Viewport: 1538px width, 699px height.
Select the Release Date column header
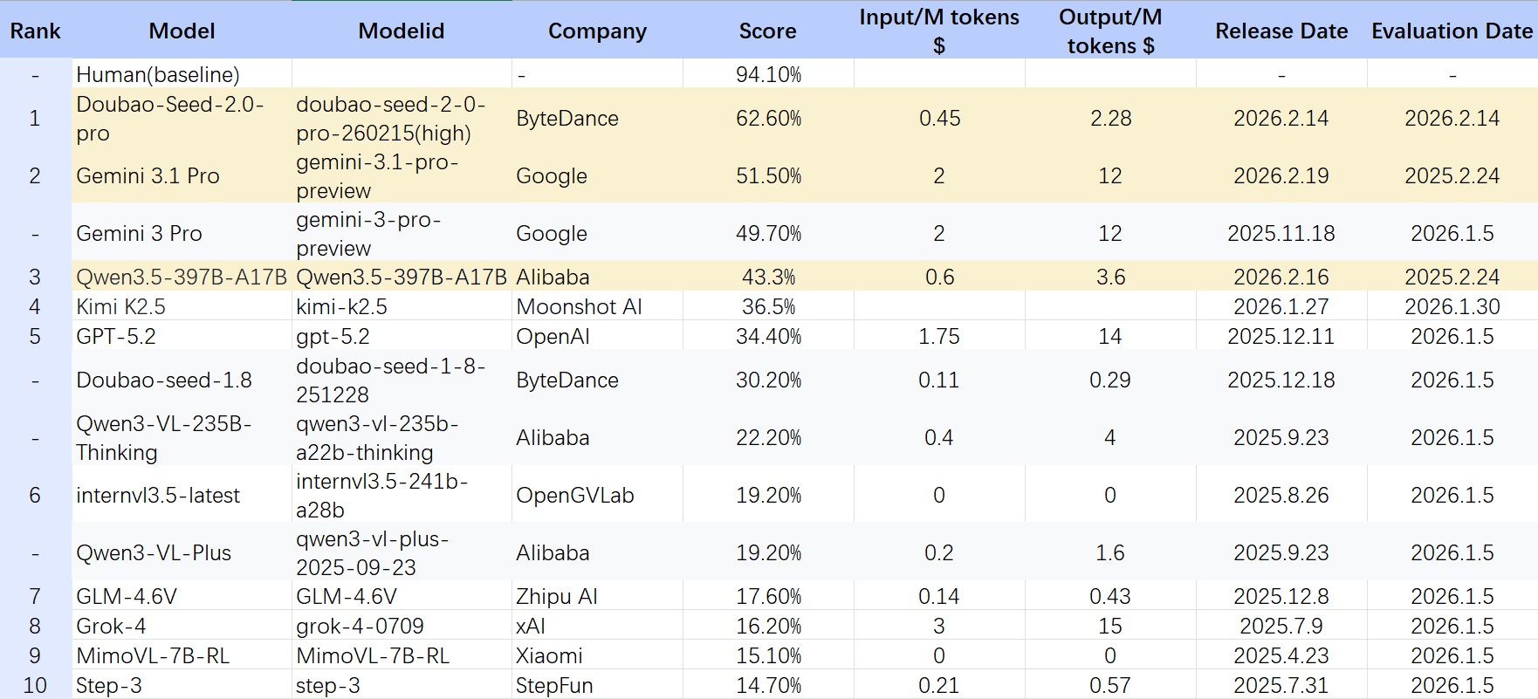1281,31
